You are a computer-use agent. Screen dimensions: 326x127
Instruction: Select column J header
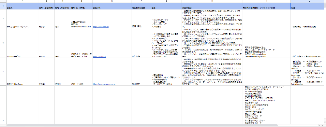coord(307,1)
